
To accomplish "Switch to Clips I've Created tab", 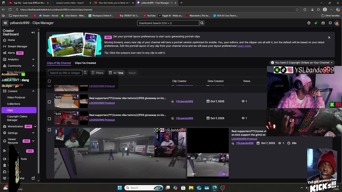I will tap(85, 63).
